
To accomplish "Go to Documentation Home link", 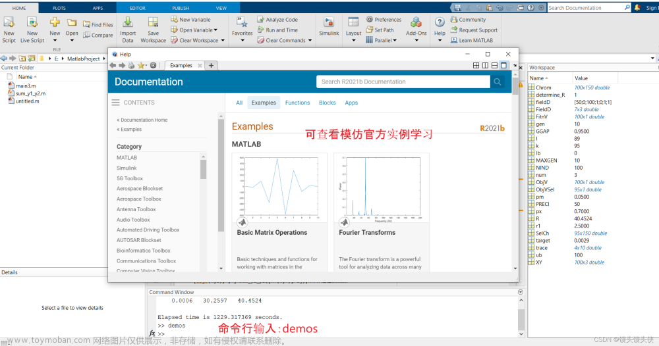I will click(142, 120).
